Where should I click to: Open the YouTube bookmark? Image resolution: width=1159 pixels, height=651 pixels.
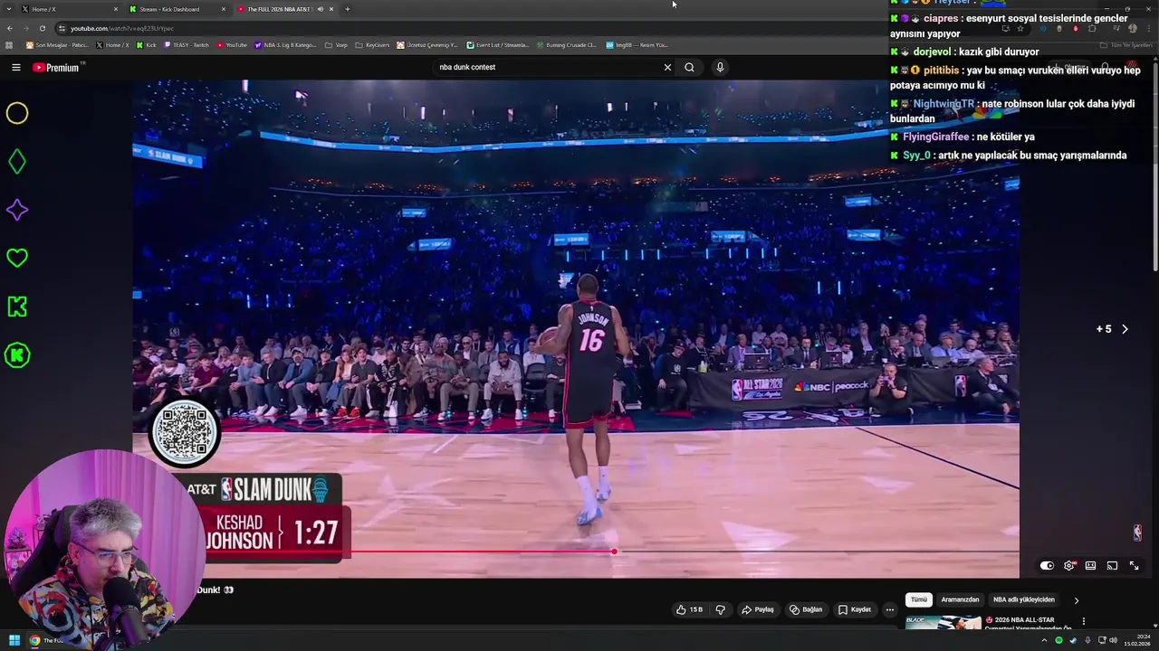click(x=232, y=44)
